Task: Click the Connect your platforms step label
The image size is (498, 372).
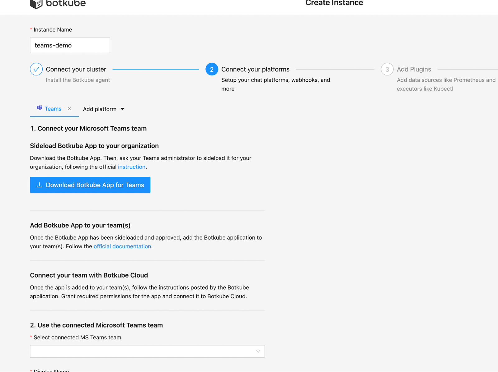Action: pyautogui.click(x=255, y=69)
